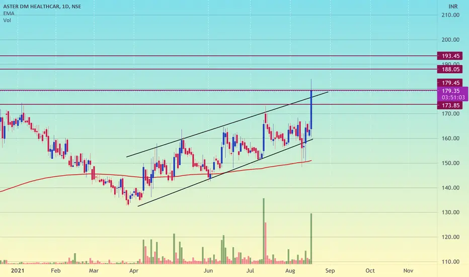469x277 pixels.
Task: Click the 179.45 price level label
Action: point(450,83)
